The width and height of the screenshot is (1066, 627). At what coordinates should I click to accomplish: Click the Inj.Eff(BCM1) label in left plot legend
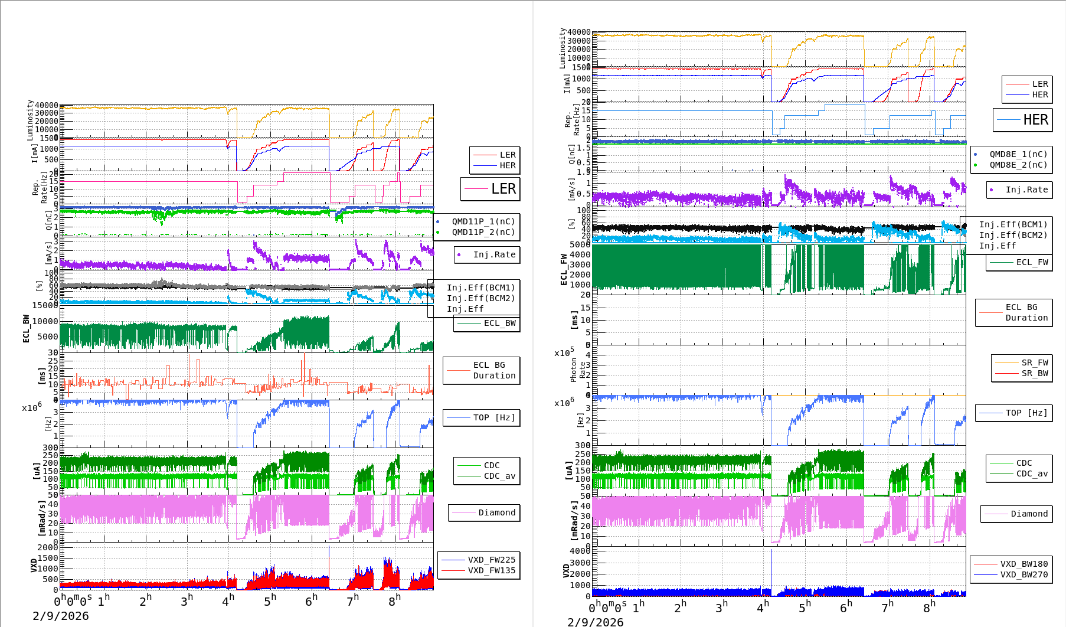coord(480,288)
